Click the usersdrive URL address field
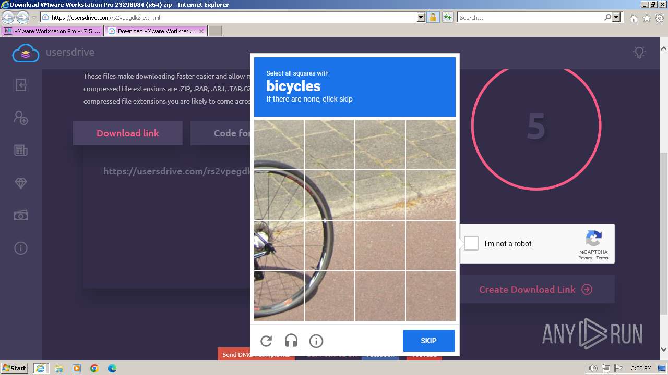 tap(233, 17)
